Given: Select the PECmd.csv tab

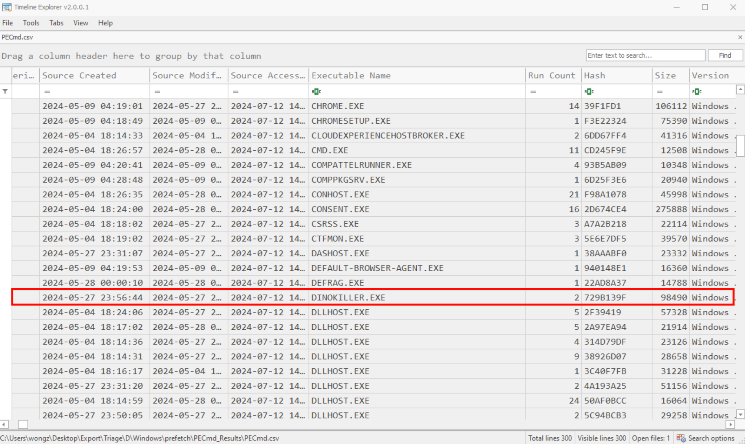Looking at the screenshot, I should pos(17,37).
